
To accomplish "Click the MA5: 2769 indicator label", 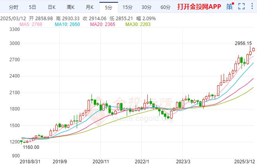I will 31,24.
